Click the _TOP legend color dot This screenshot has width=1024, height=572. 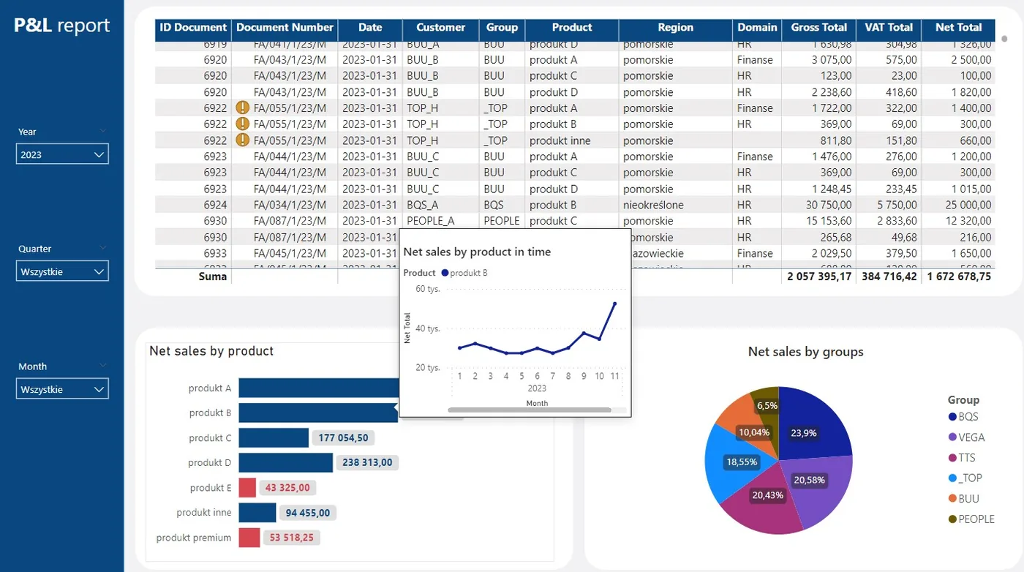coord(952,478)
